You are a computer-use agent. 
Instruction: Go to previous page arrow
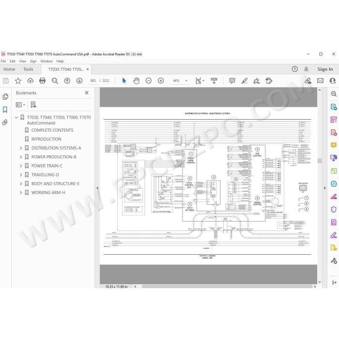pyautogui.click(x=67, y=81)
